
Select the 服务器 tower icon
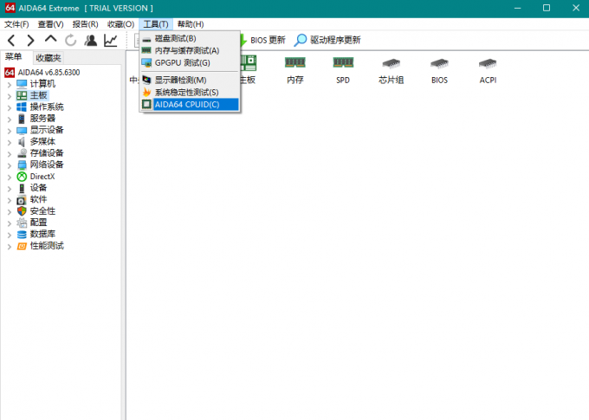pos(22,119)
